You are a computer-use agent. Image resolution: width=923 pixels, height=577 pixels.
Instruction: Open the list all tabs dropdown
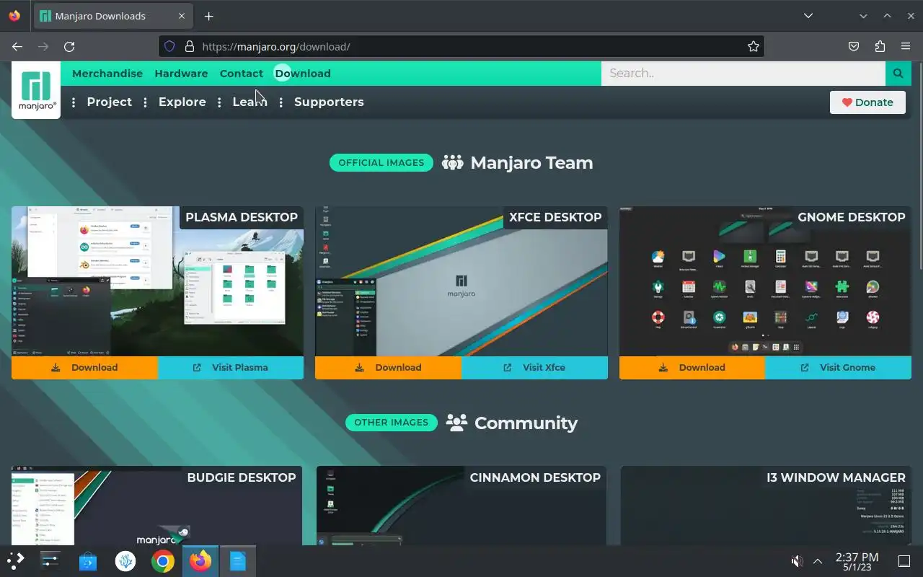808,16
